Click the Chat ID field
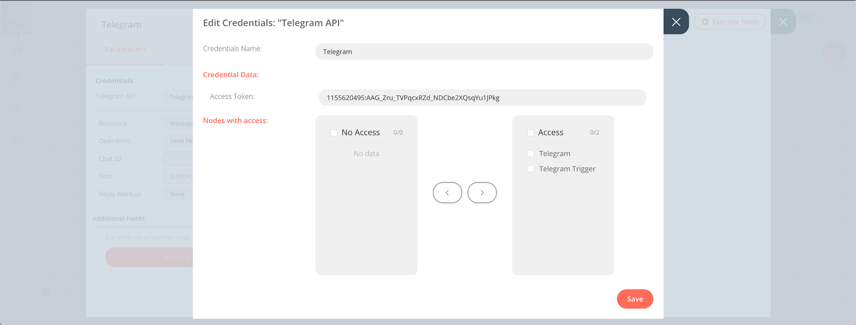Screen dimensions: 856x325 (x=178, y=159)
